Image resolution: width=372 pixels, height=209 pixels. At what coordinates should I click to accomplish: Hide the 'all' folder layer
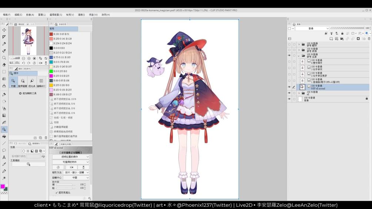tap(289, 93)
